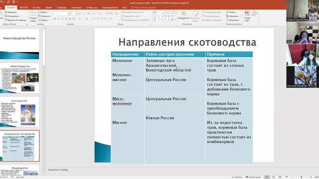Click the 'Что вы хотите сделать?' search box
The width and height of the screenshot is (319, 179).
coord(144,7)
